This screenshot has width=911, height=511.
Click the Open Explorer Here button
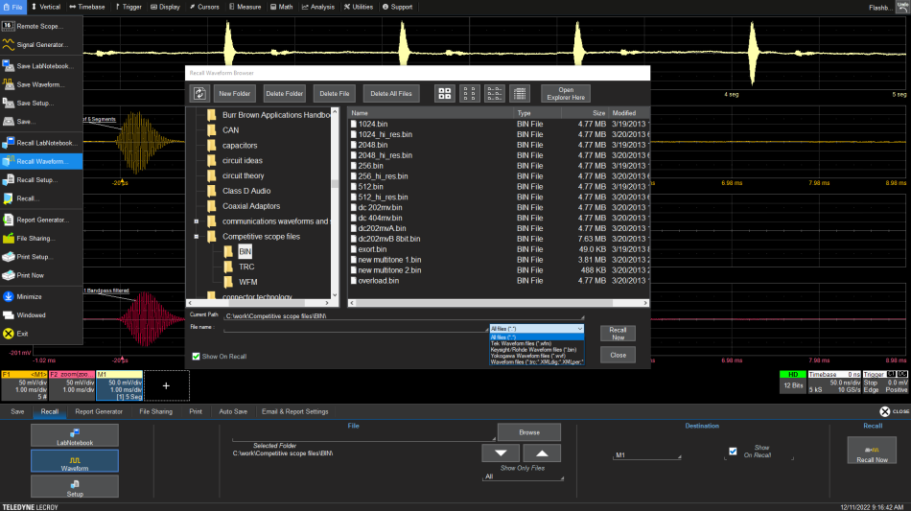pyautogui.click(x=566, y=93)
